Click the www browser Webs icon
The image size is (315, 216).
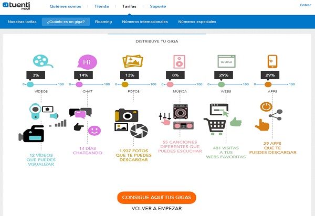(226, 61)
